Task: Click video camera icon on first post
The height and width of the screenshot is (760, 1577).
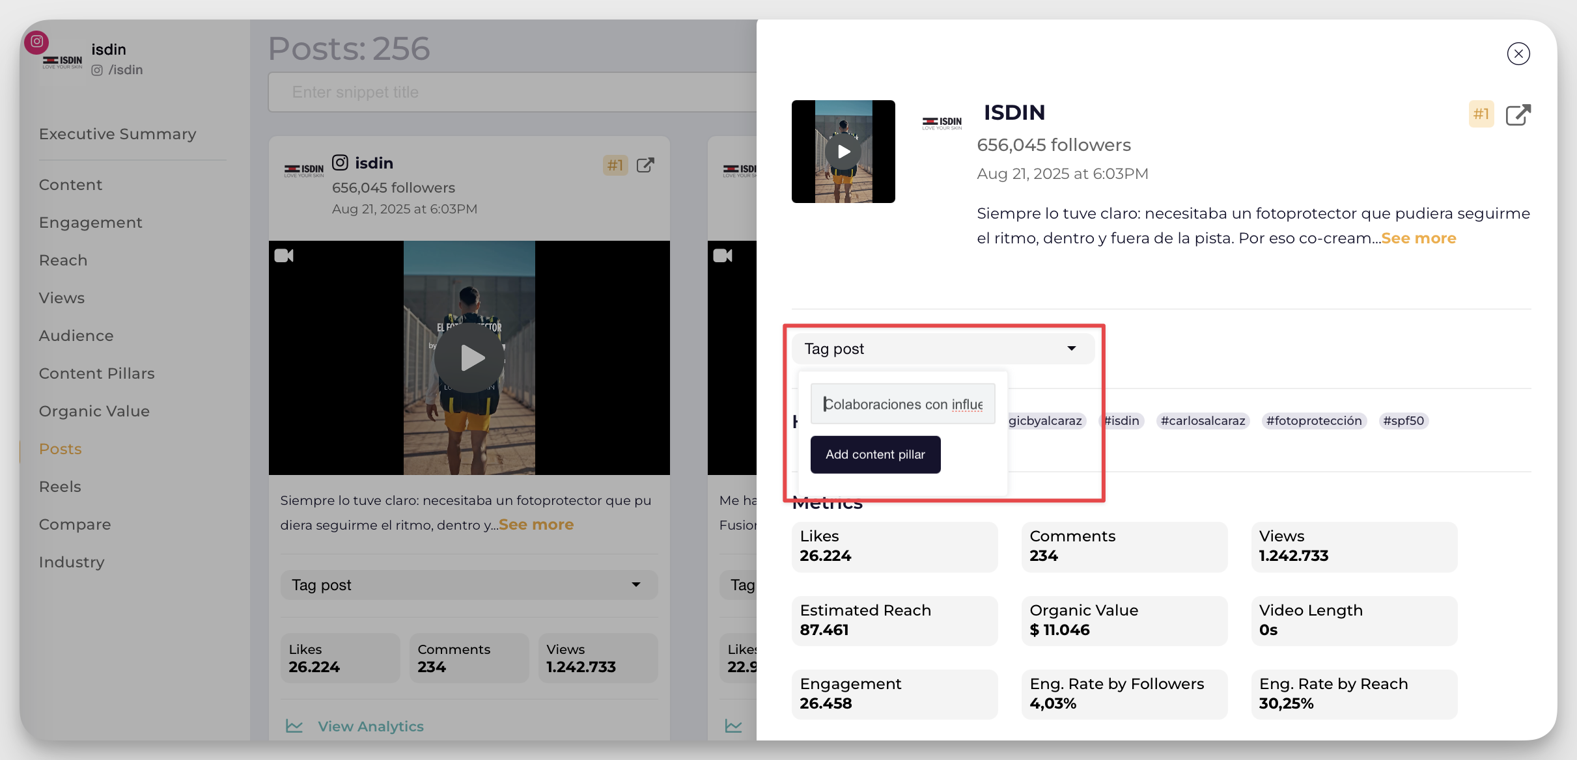Action: (x=284, y=256)
